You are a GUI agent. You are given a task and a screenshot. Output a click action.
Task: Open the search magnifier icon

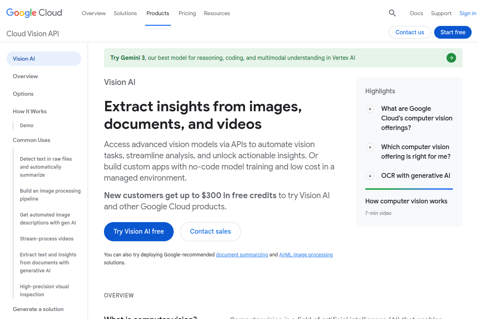click(x=392, y=13)
